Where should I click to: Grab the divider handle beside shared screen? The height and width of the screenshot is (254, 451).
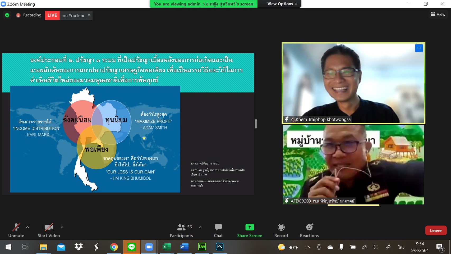point(256,124)
